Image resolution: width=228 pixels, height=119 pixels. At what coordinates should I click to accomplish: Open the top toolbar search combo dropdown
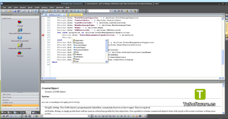[x=111, y=11]
